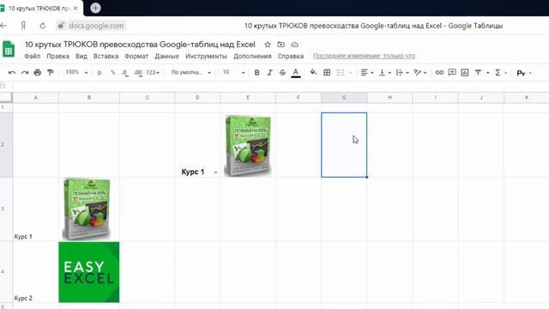The height and width of the screenshot is (309, 549).
Task: Format as percent using the % button
Action: [x=112, y=72]
